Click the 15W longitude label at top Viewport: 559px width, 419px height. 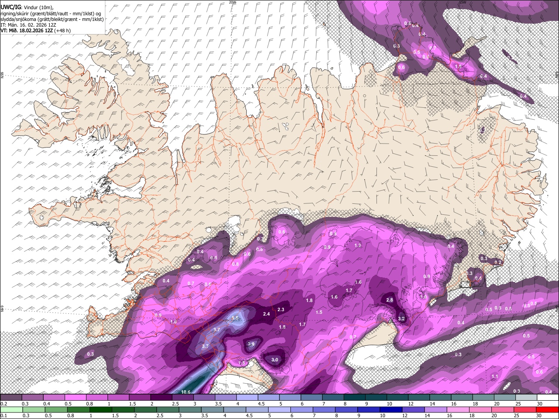(462, 2)
